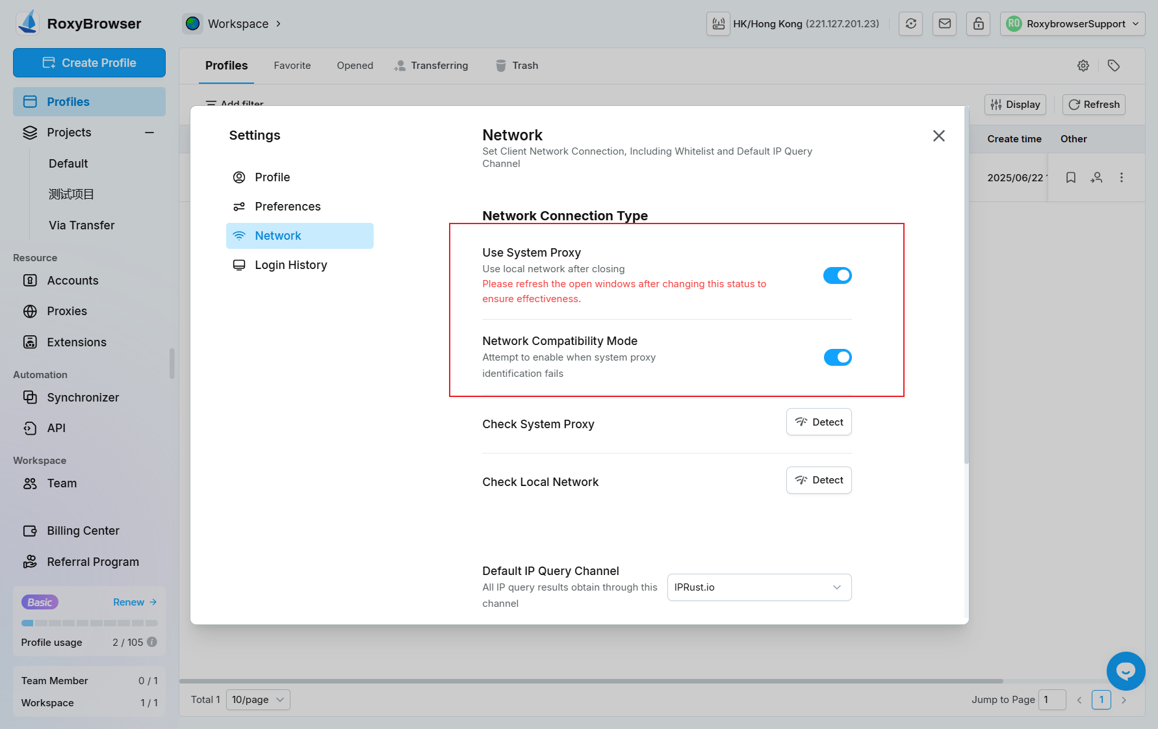Click the mail envelope icon in header
This screenshot has height=729, width=1158.
tap(944, 24)
